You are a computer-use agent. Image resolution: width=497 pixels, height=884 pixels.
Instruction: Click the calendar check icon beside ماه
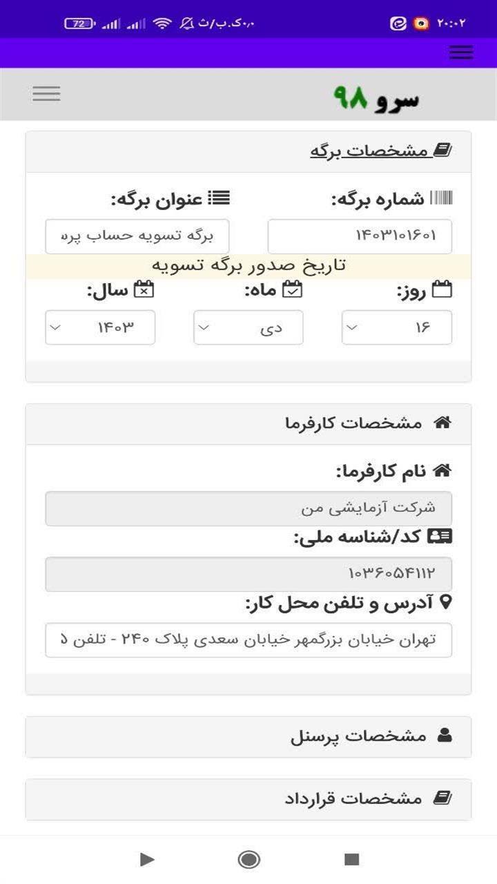(x=293, y=289)
